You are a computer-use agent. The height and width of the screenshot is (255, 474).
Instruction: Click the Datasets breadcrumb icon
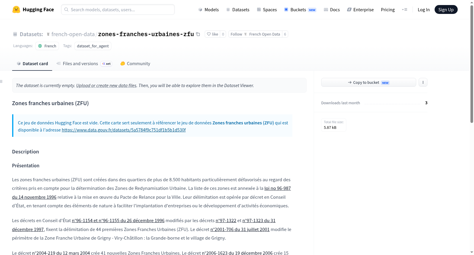(15, 34)
